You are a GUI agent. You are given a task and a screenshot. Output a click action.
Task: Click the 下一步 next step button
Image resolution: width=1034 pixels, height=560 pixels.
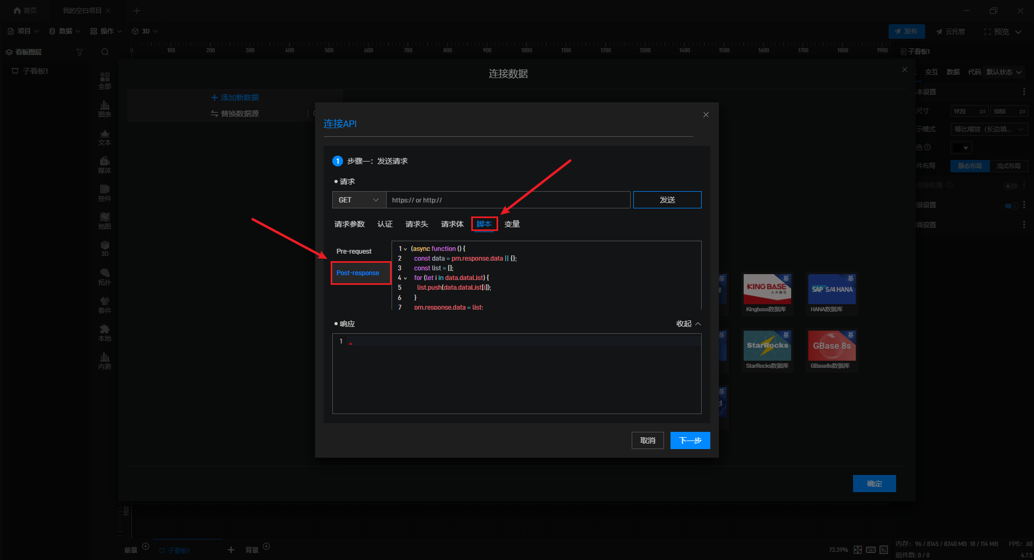click(690, 440)
